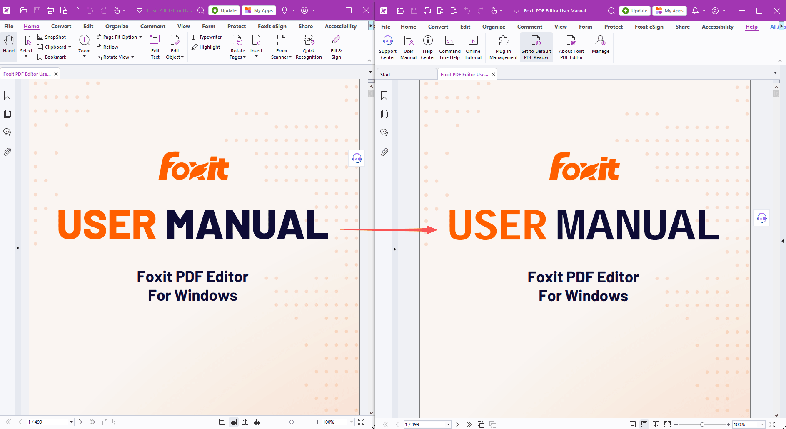Viewport: 786px width, 429px height.
Task: Click Update button in left window
Action: tap(224, 10)
